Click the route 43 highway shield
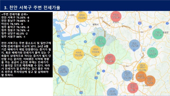 pos(77,27)
